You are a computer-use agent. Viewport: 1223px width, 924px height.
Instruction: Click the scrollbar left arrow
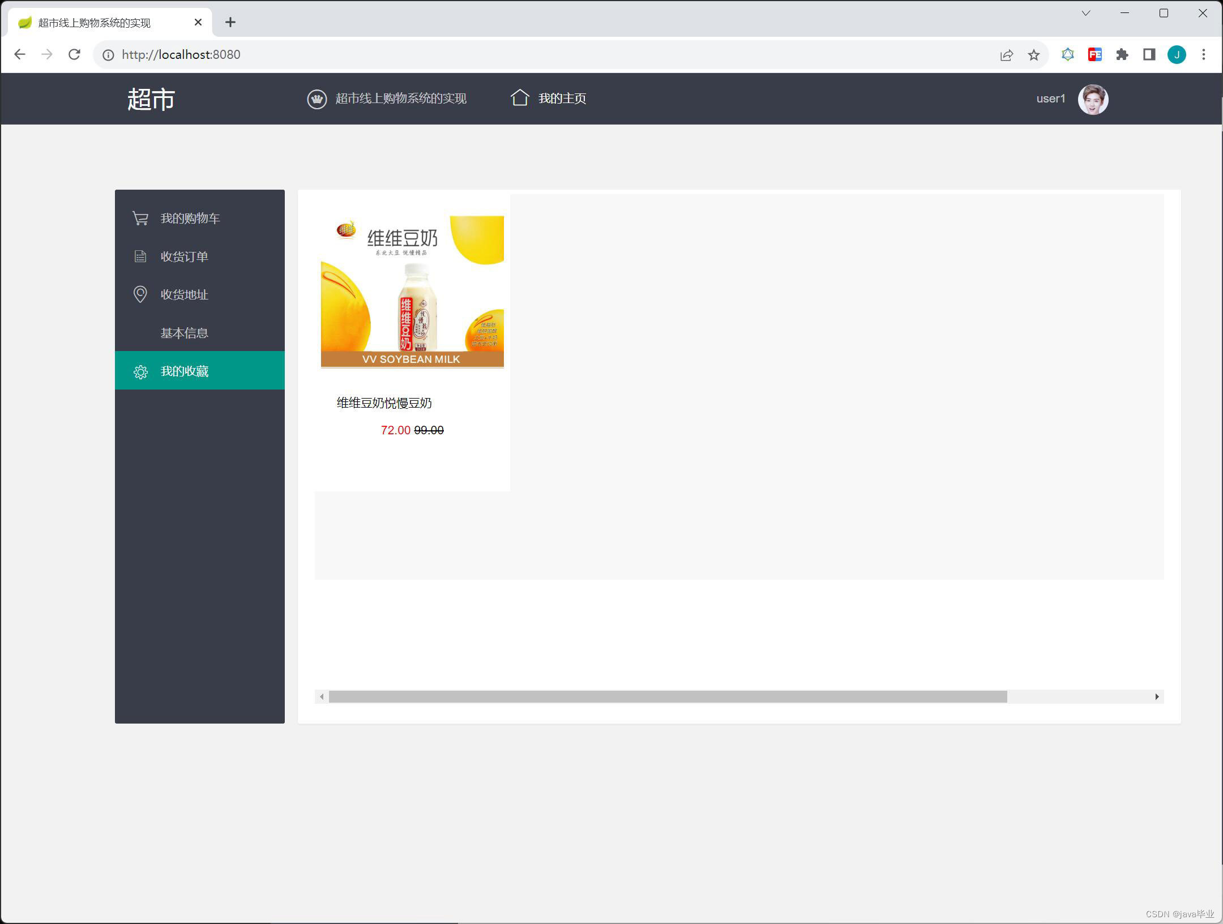point(322,697)
